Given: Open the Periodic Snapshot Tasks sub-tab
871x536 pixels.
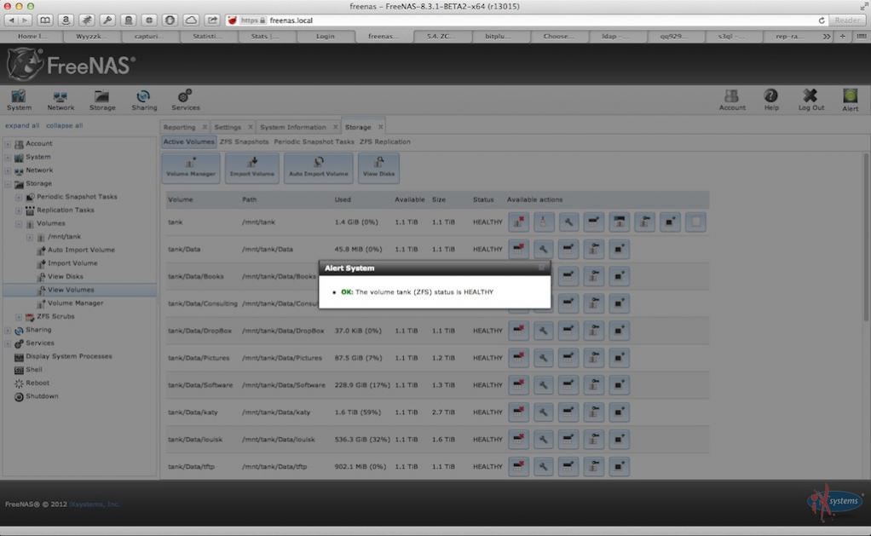Looking at the screenshot, I should click(x=314, y=141).
